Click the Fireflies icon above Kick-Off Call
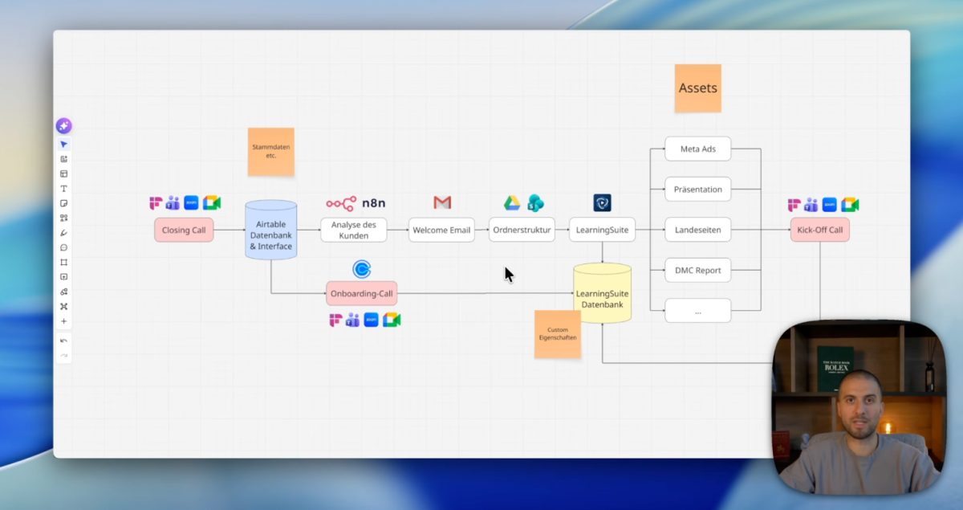 [794, 205]
